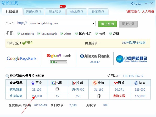Click Yahoo 收录数量 value 30,371
Viewport: 156px width, 117px height.
pos(119,90)
